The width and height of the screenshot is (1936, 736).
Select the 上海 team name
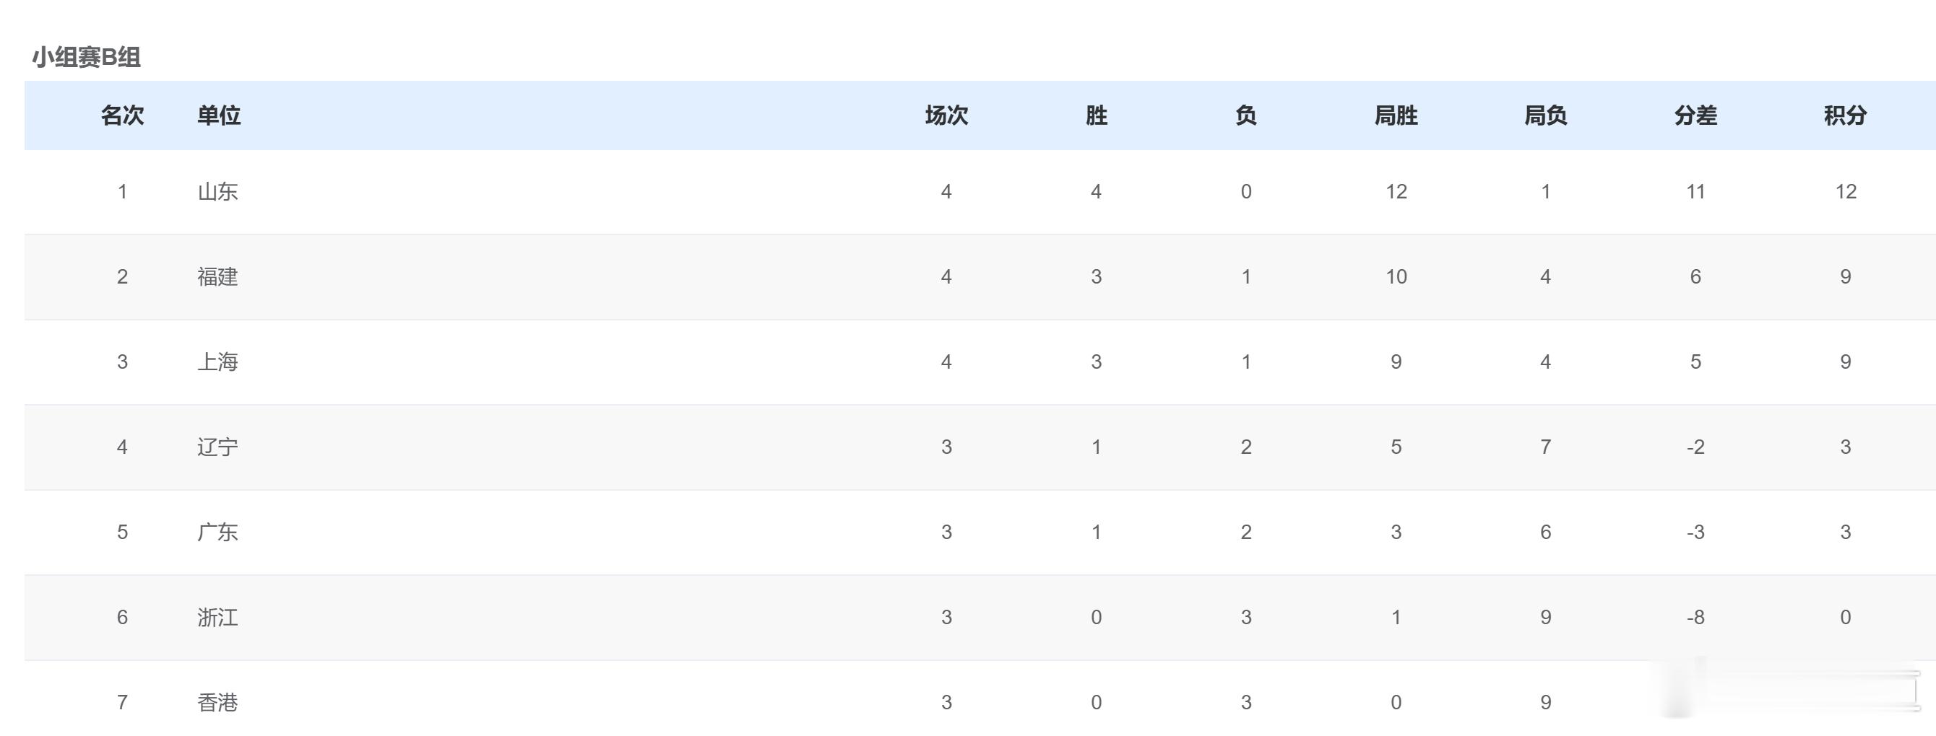pyautogui.click(x=218, y=362)
